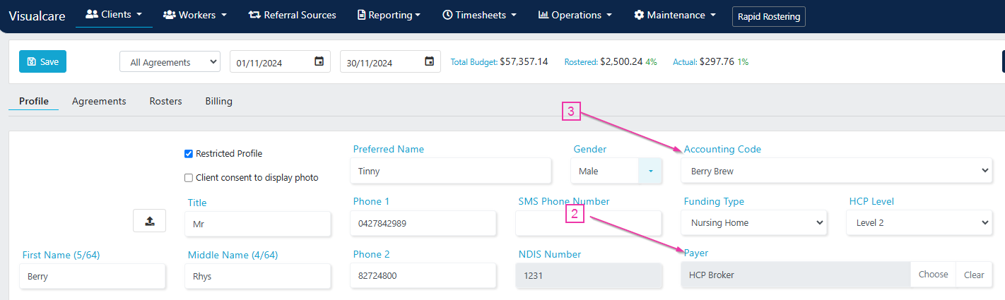Viewport: 1005px width, 300px height.
Task: Click the HCP Broker payer field
Action: 796,275
